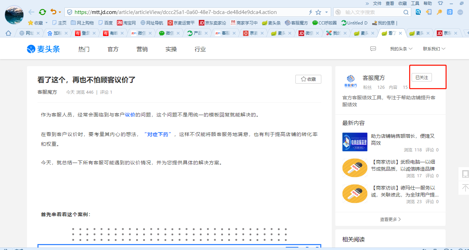Click the 客服魔方 author name under title
The image size is (469, 250).
click(47, 92)
